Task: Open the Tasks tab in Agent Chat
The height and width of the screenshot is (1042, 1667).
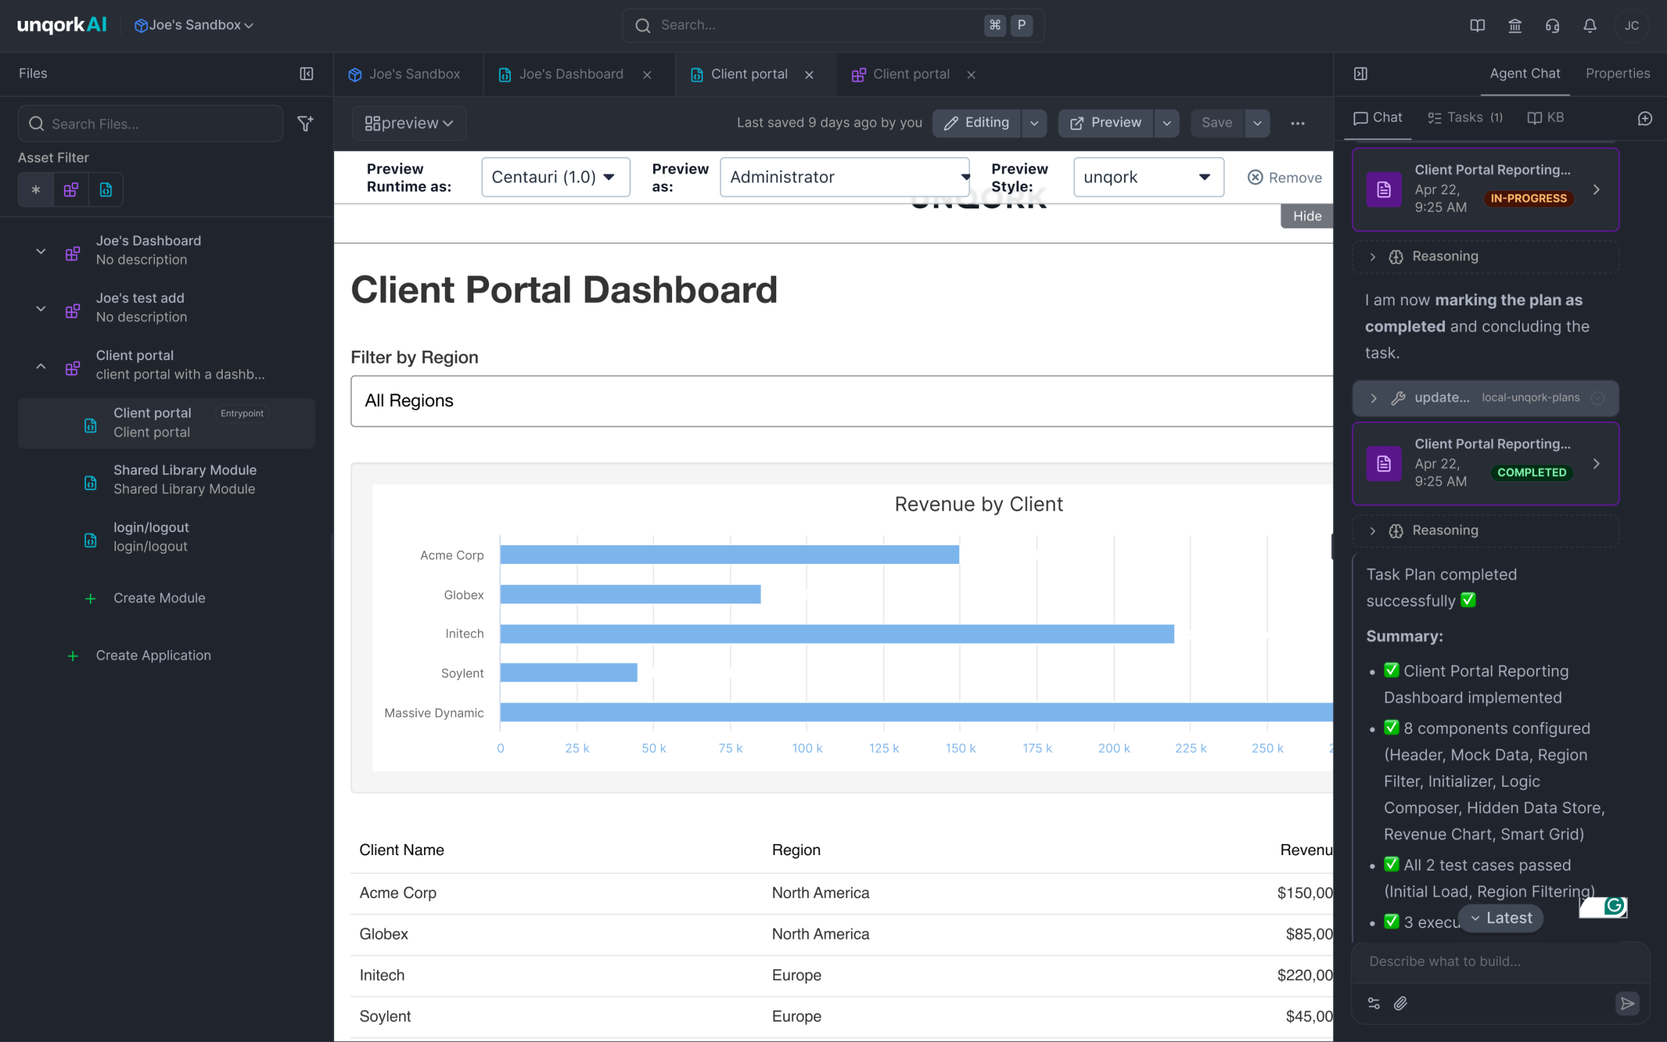Action: pos(1464,118)
